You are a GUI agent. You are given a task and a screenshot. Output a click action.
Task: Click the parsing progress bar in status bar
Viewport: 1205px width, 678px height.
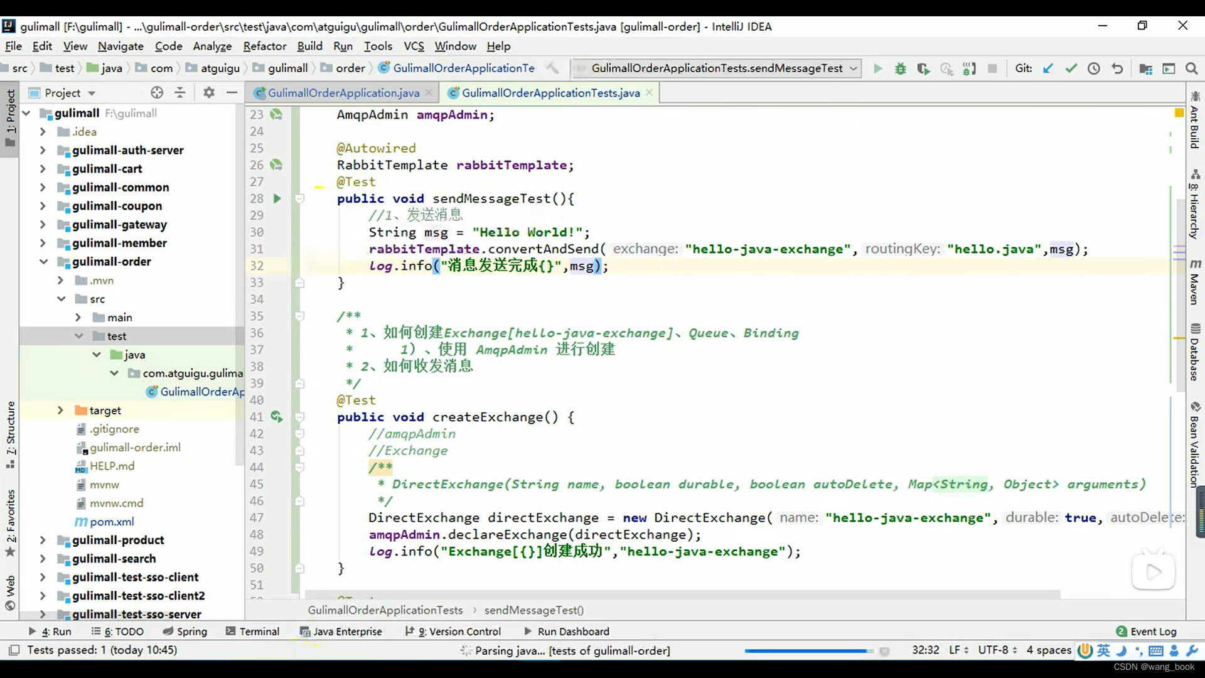coord(808,651)
